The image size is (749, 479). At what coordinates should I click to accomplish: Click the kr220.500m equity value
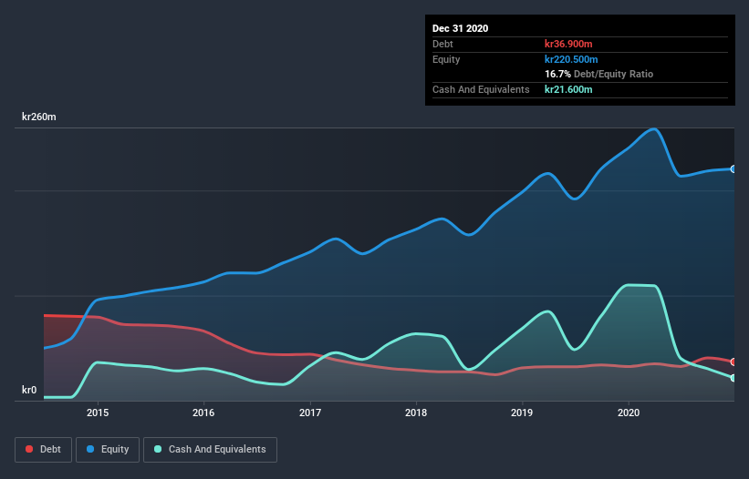click(x=571, y=59)
